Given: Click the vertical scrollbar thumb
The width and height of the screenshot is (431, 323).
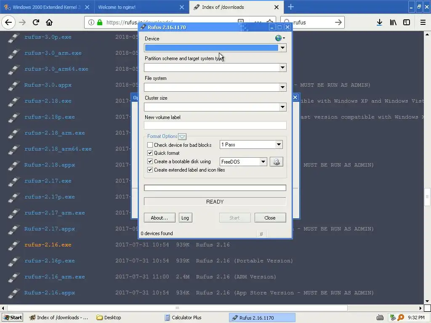Looking at the screenshot, I should click(427, 197).
